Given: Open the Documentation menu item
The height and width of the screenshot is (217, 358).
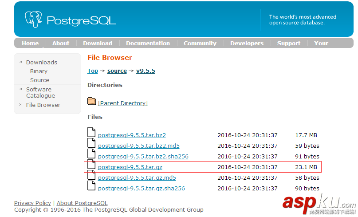Looking at the screenshot, I should click(x=148, y=43).
